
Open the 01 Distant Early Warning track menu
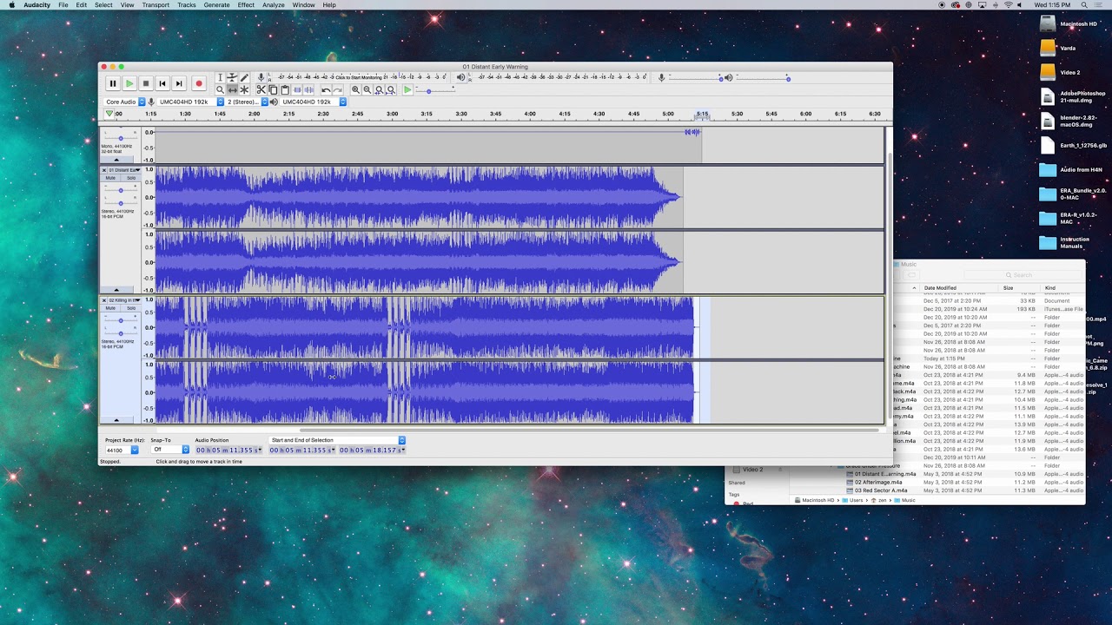(x=123, y=169)
